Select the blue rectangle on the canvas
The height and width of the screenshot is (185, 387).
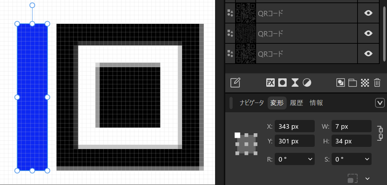click(32, 97)
